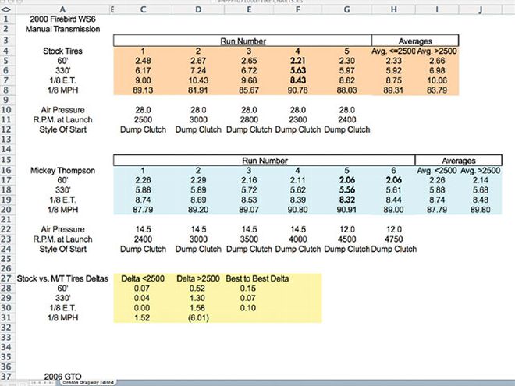Click 'Averages' header in row 15
The width and height of the screenshot is (515, 386).
click(459, 161)
